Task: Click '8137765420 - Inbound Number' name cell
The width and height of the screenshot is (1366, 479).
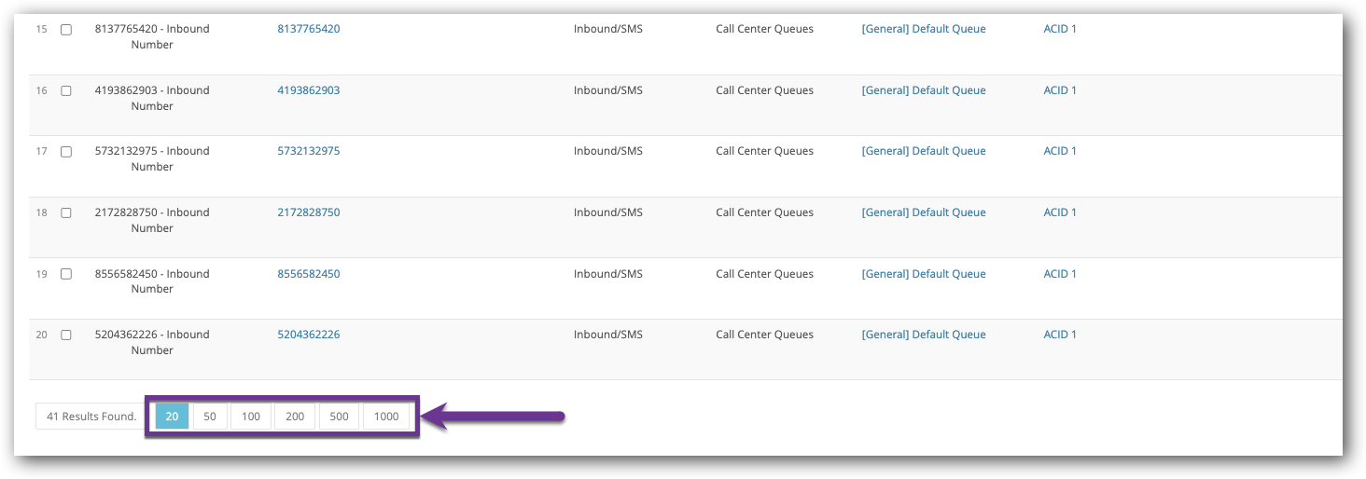Action: [152, 36]
